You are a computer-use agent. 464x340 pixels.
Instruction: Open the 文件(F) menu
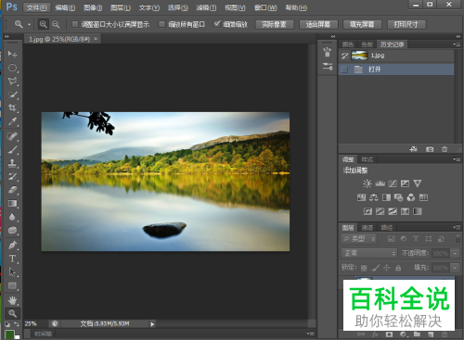click(36, 7)
